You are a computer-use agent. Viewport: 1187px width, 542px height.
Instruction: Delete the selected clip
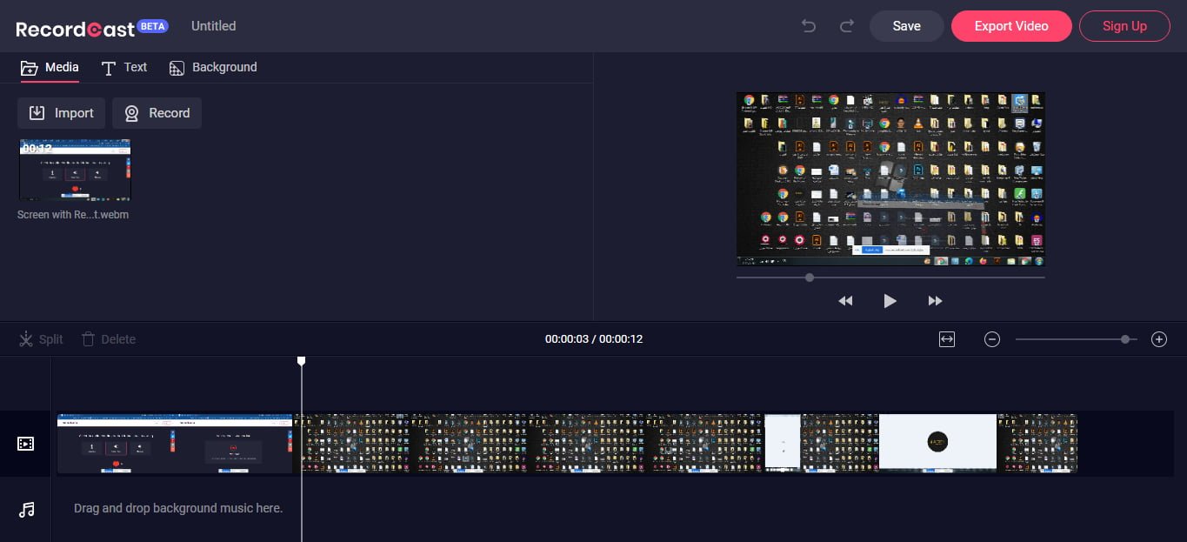[109, 339]
